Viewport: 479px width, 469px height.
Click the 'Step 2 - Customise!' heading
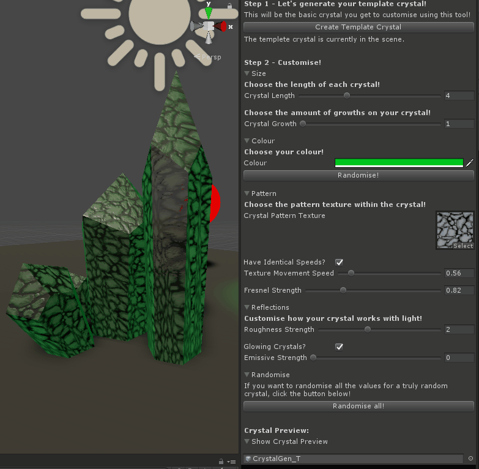(283, 62)
